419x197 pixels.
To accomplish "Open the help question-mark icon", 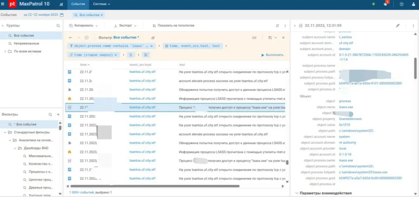I will click(402, 4).
